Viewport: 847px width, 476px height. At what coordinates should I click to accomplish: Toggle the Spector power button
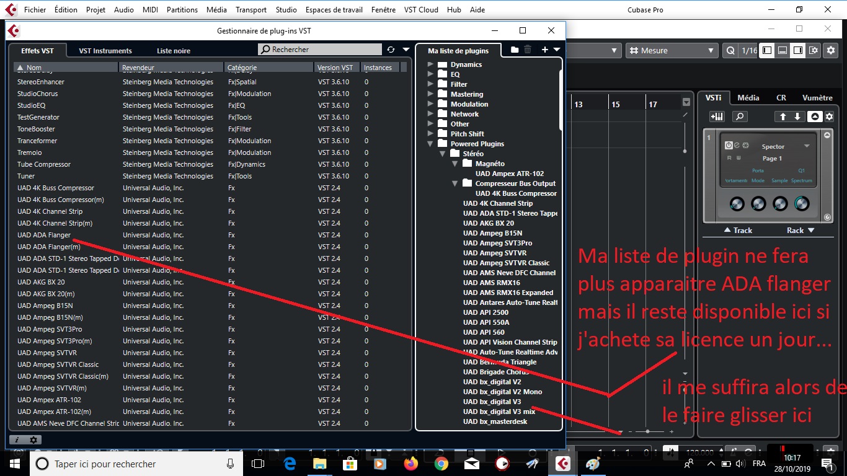729,145
